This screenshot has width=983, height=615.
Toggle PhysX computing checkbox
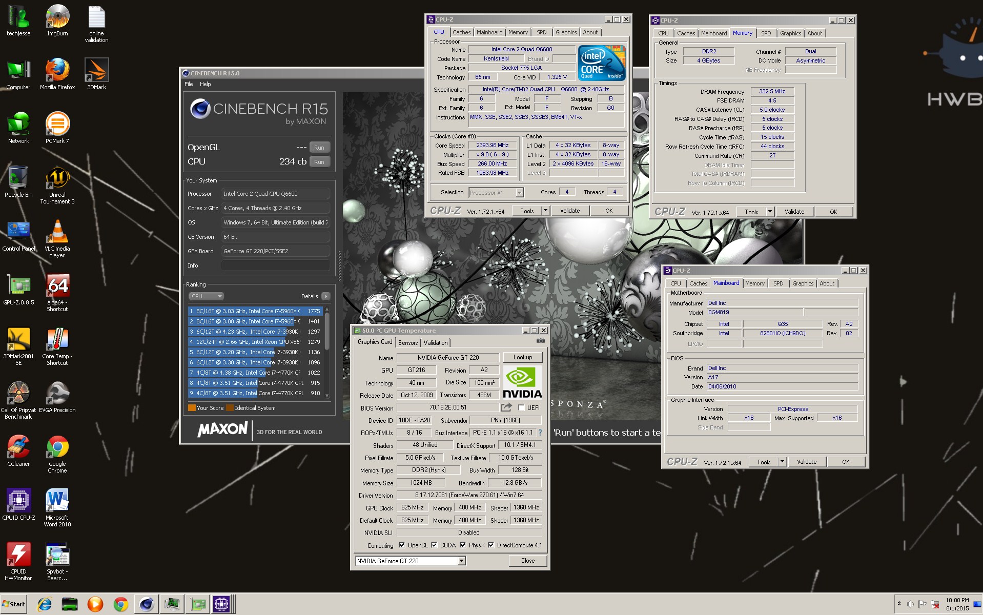click(x=463, y=545)
